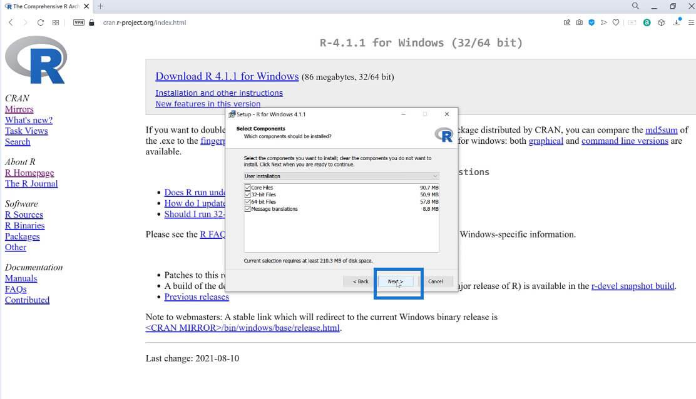Click the Back button in Setup
Image resolution: width=696 pixels, height=399 pixels.
(x=361, y=281)
